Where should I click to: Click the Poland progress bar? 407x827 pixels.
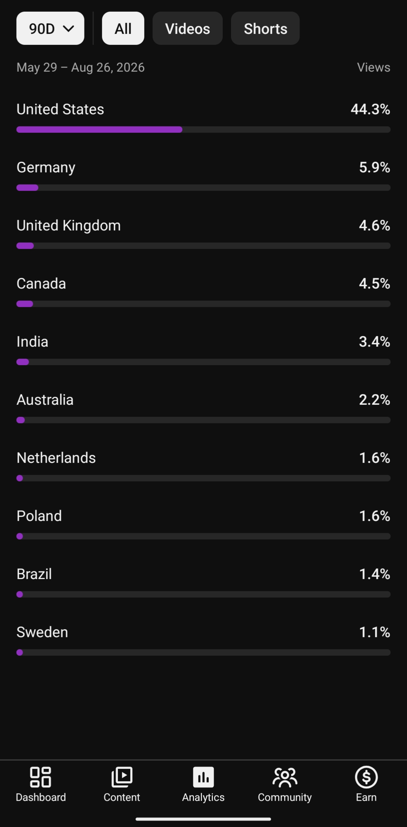tap(203, 536)
